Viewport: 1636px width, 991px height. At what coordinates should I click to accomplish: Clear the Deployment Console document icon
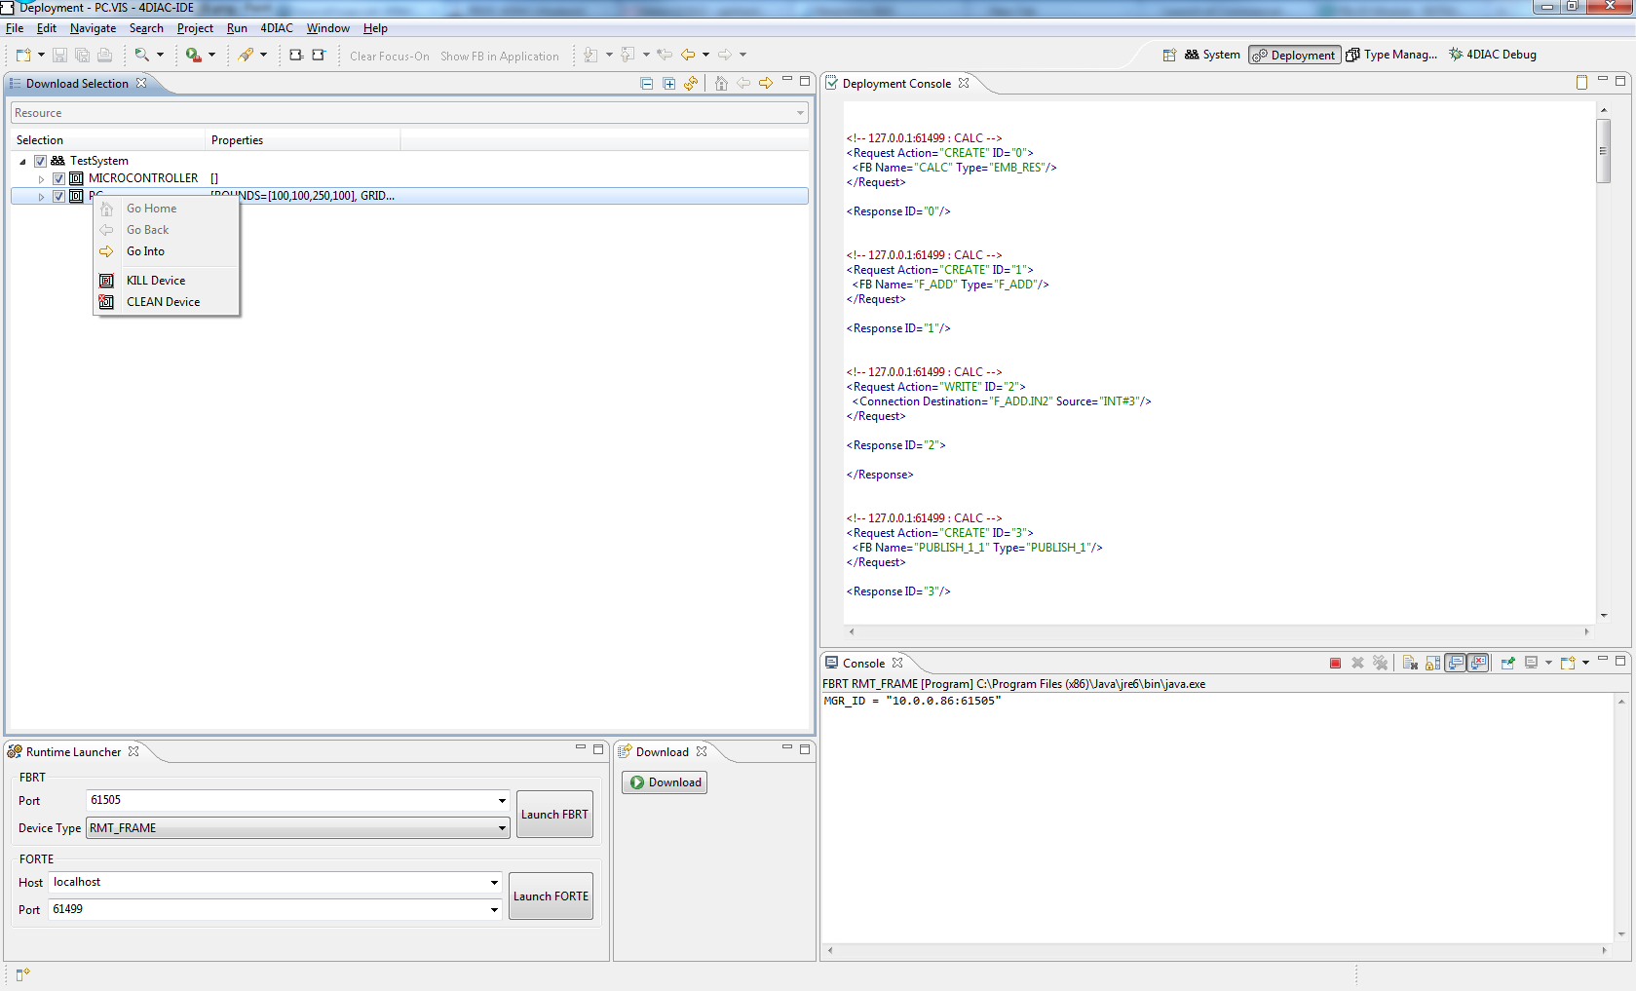1581,83
